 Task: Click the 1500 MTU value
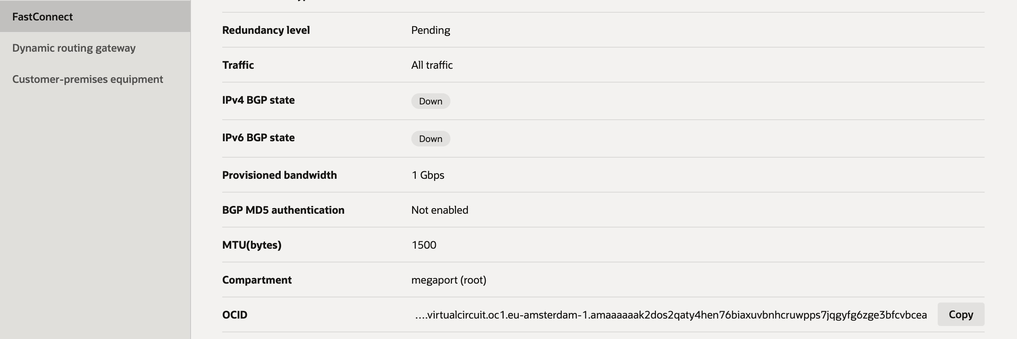coord(424,245)
